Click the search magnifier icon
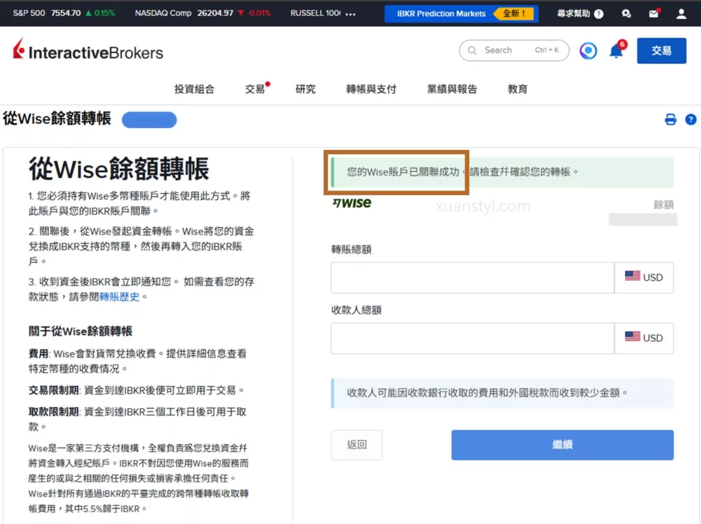 [472, 51]
